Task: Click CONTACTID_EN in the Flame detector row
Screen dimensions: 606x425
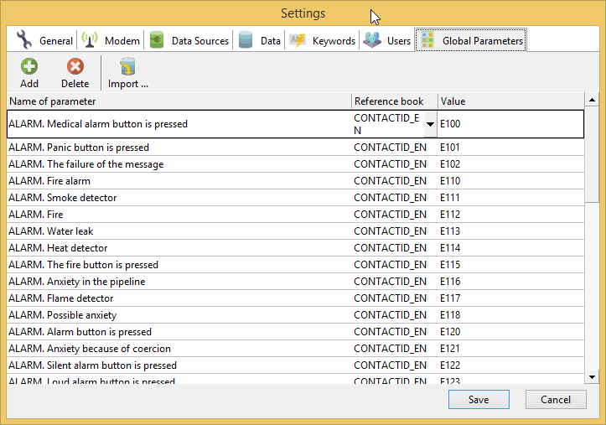Action: [390, 298]
